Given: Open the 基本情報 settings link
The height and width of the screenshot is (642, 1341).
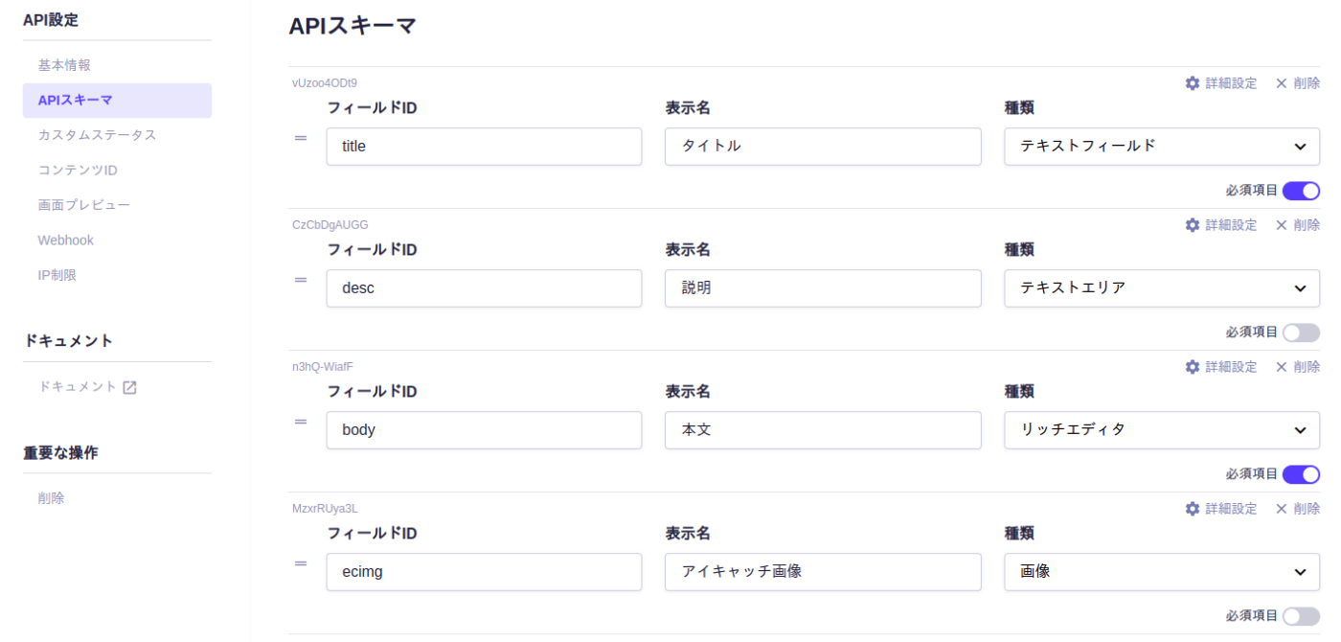Looking at the screenshot, I should [x=64, y=65].
